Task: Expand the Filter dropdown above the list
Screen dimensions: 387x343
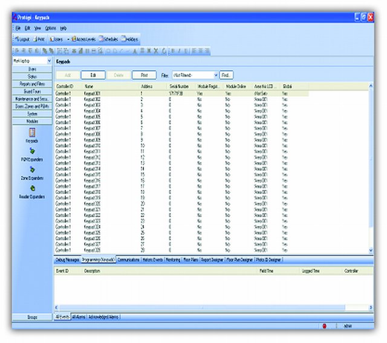Action: tap(215, 76)
